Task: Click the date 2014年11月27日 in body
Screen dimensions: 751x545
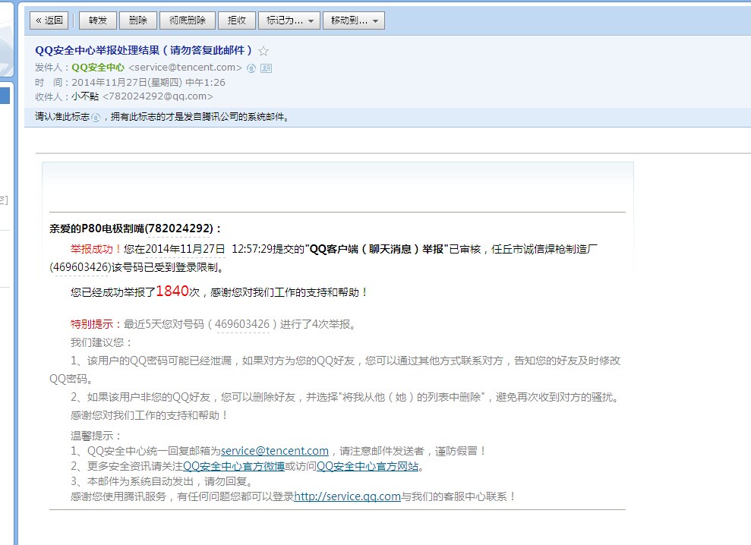Action: 185,249
